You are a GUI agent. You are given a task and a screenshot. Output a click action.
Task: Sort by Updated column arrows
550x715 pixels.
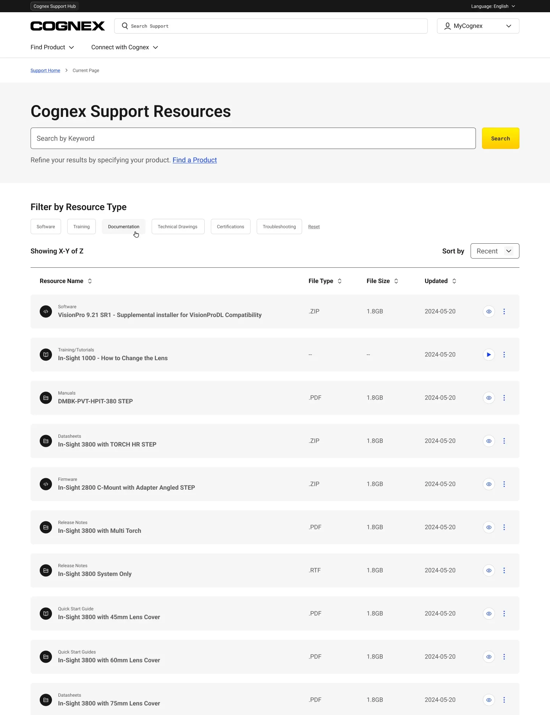click(x=454, y=281)
